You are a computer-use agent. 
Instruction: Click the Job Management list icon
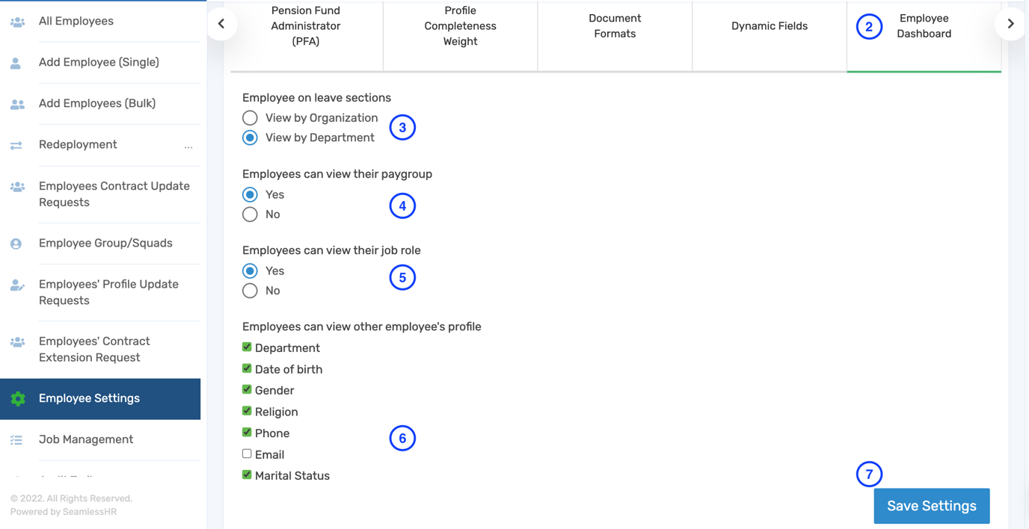(17, 439)
